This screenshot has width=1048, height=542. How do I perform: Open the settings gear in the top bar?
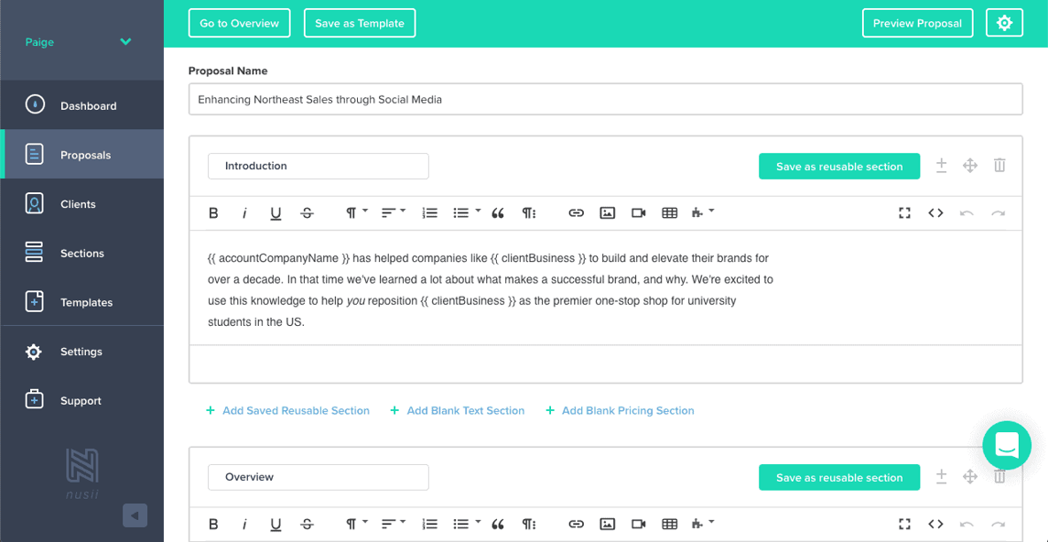(x=1004, y=23)
